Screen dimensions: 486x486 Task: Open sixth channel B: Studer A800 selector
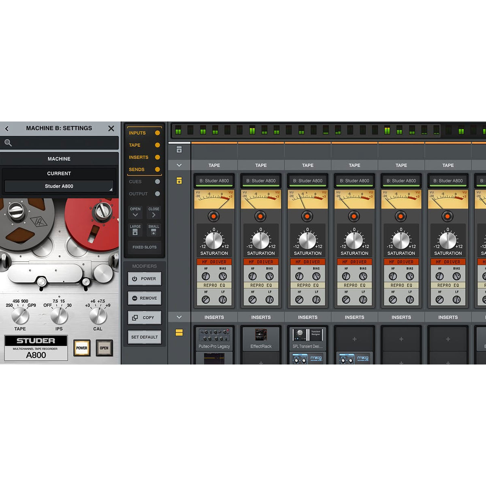448,181
